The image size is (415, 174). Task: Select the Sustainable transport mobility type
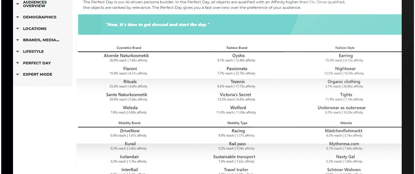click(234, 157)
